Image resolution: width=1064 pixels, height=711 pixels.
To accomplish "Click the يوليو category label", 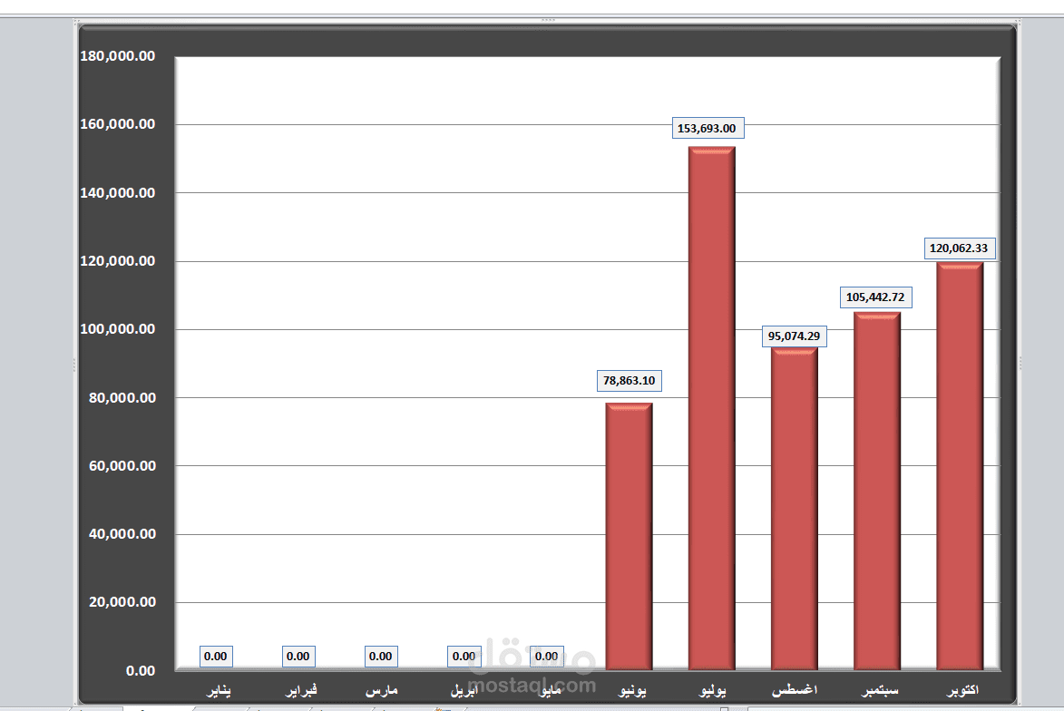I will 712,691.
